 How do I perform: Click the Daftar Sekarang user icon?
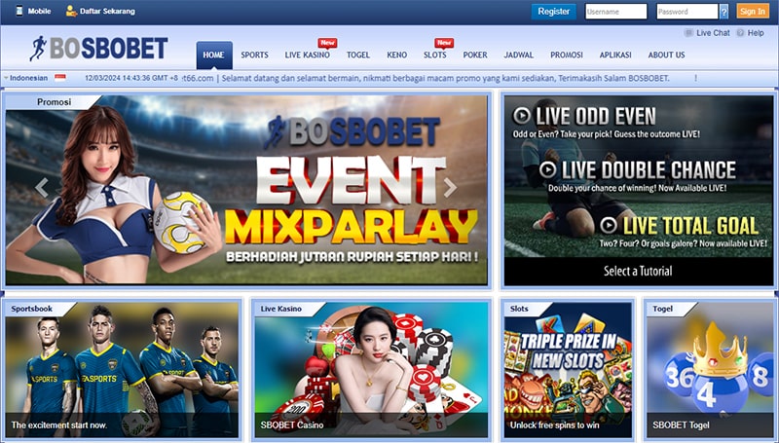[x=71, y=11]
